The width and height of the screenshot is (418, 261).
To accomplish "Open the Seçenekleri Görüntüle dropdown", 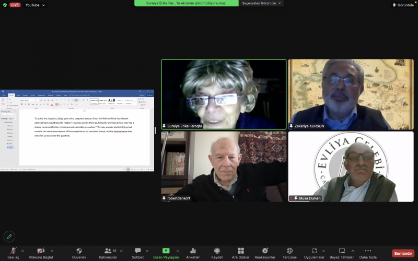I will pyautogui.click(x=262, y=3).
